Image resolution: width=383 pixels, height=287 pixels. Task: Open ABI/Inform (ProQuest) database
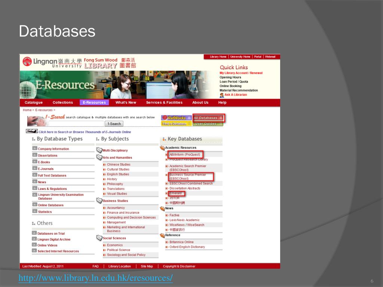(185, 154)
